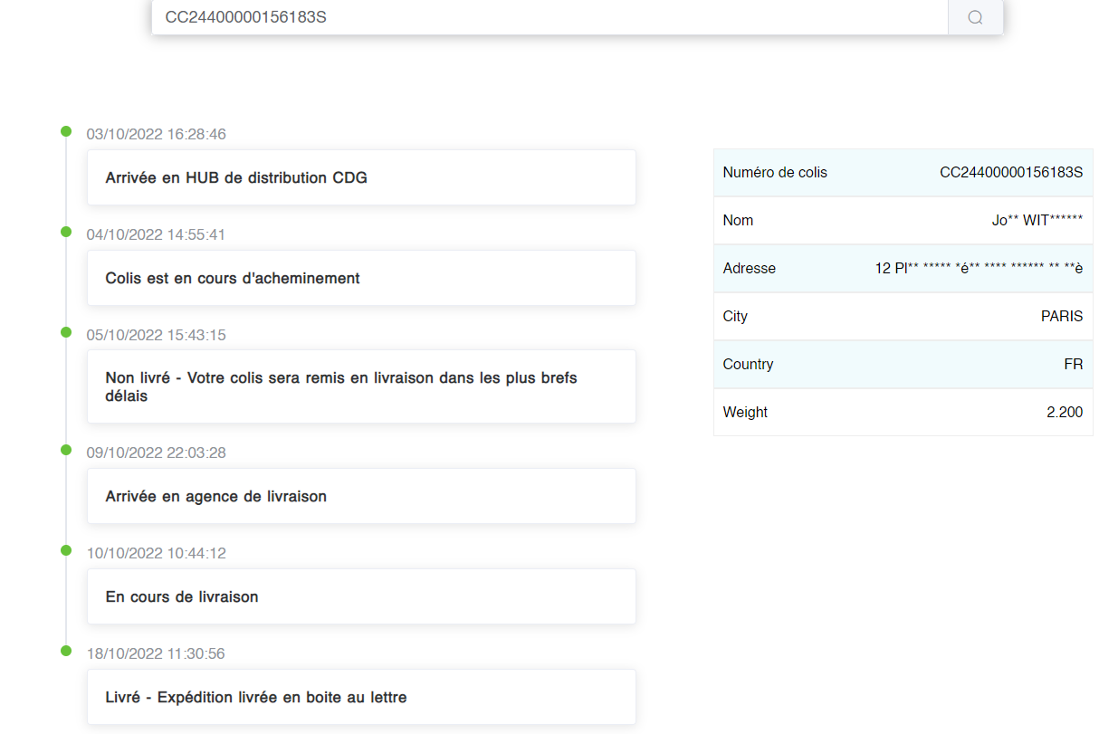The height and width of the screenshot is (734, 1099).
Task: Click the green dot for 05/10/2022 event
Action: click(66, 333)
